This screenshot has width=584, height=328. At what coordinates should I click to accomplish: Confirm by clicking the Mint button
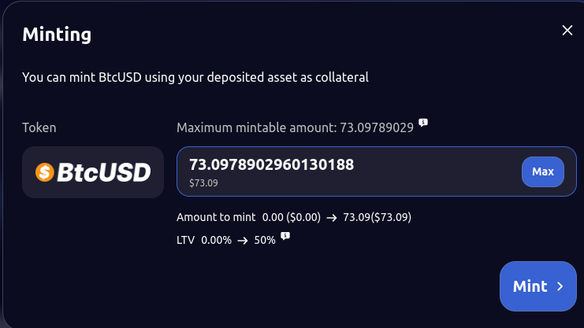click(538, 286)
